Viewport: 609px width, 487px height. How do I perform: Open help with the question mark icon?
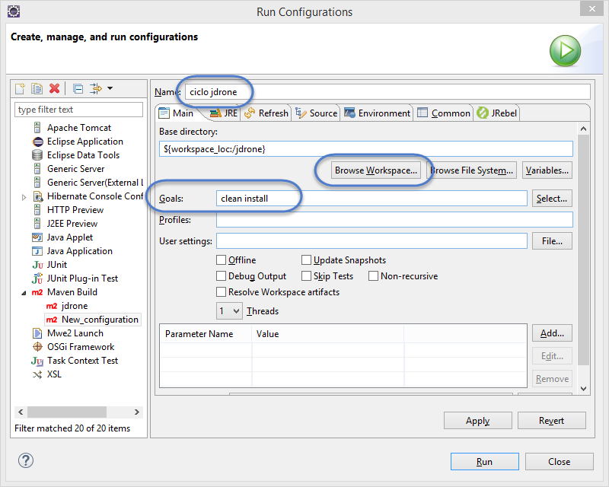[x=26, y=460]
